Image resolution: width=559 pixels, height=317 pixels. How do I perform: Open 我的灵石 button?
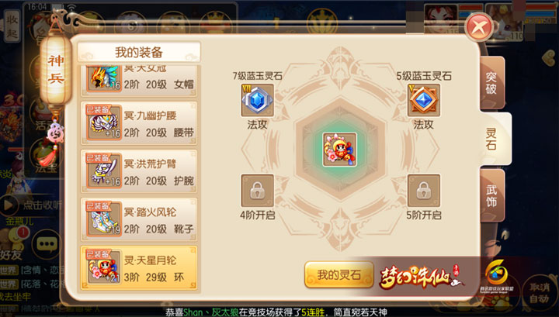tap(339, 274)
